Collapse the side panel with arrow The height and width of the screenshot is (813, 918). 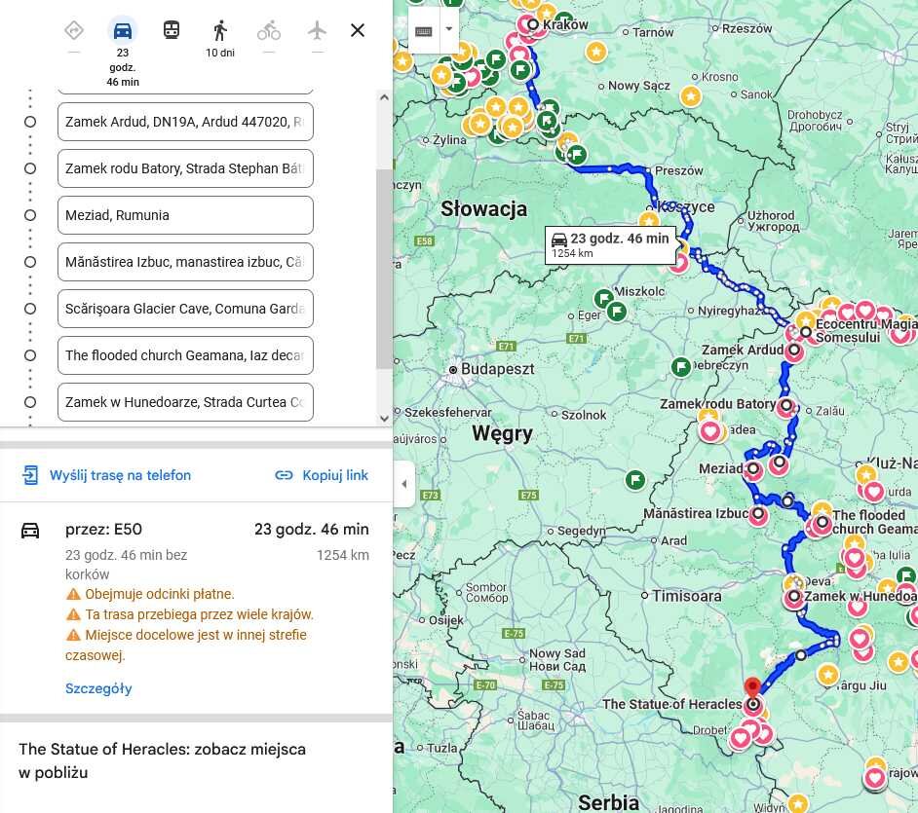404,484
